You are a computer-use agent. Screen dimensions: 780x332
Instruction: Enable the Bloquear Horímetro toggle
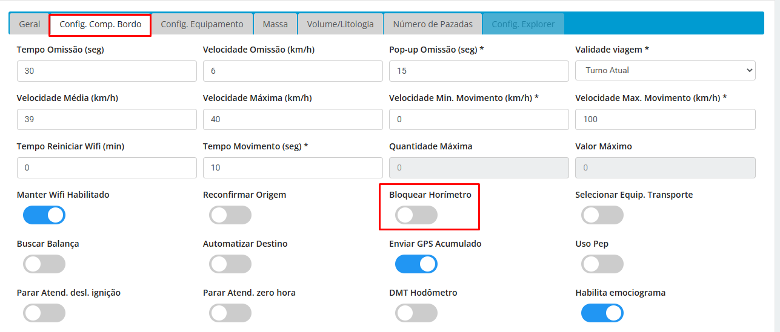tap(416, 215)
